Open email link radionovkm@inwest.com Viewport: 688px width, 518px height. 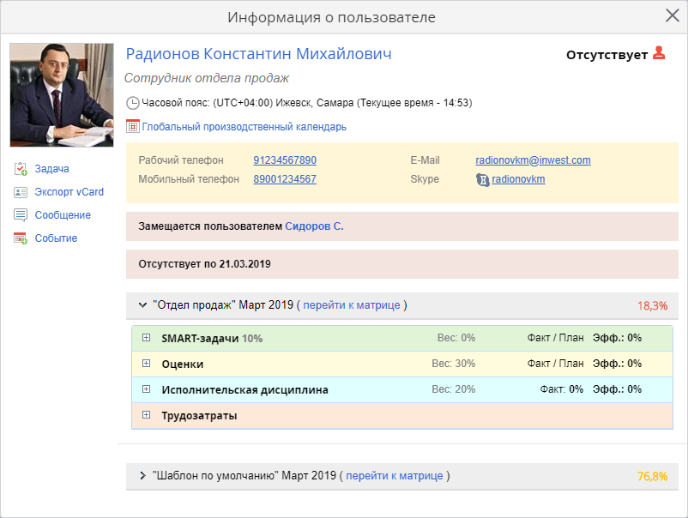pos(533,160)
